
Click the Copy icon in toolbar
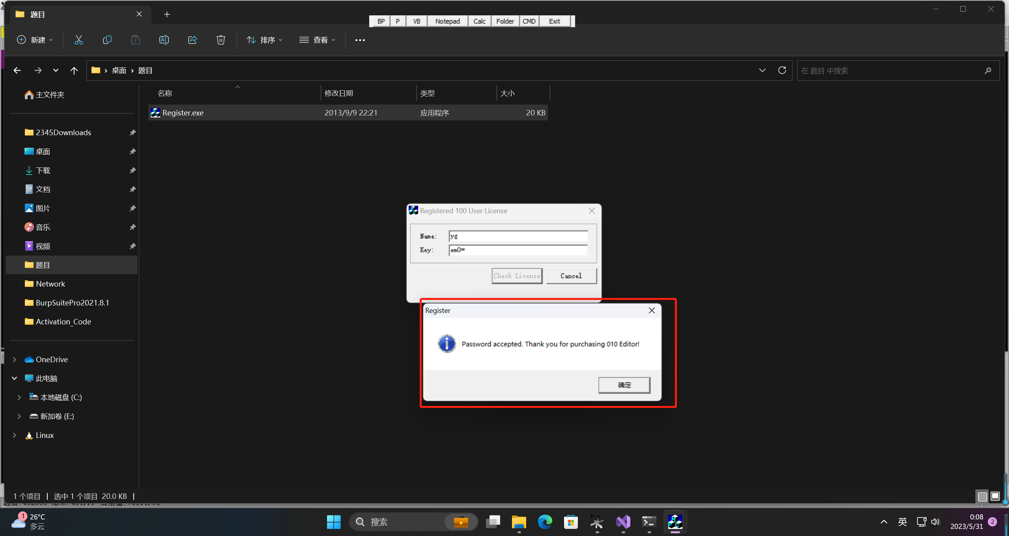(107, 40)
